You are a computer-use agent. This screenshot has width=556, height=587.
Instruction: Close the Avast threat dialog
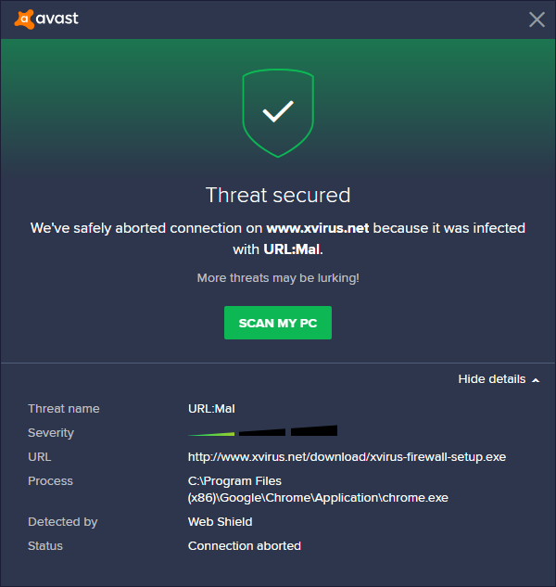(x=537, y=19)
